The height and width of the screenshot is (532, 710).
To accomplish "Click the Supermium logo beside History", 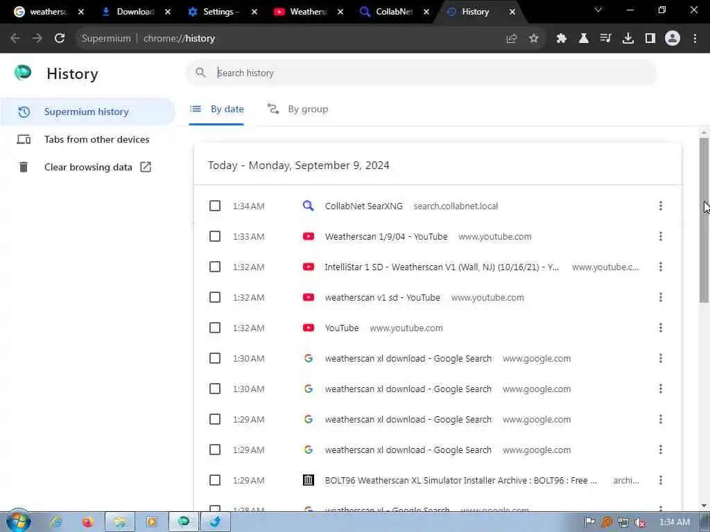I will click(x=23, y=72).
